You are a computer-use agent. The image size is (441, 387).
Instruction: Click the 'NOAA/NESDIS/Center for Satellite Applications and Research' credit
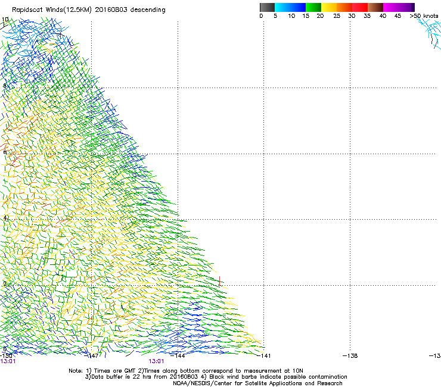257,383
